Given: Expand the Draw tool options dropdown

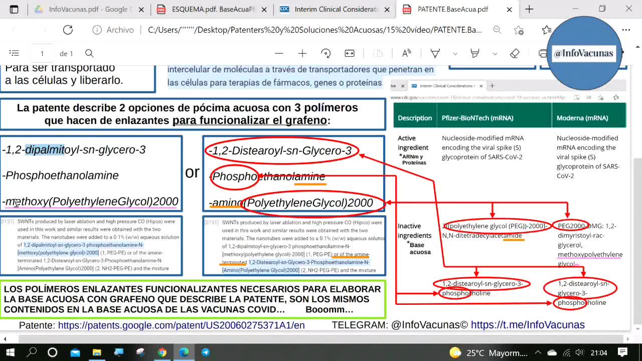Looking at the screenshot, I should (x=455, y=54).
